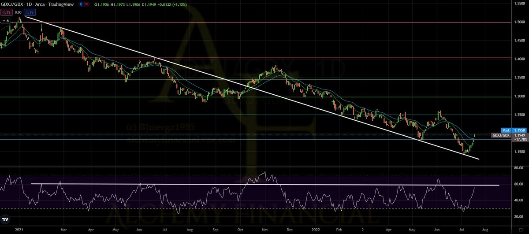Click the 1.4500 price axis level
529x234 pixels.
519,41
